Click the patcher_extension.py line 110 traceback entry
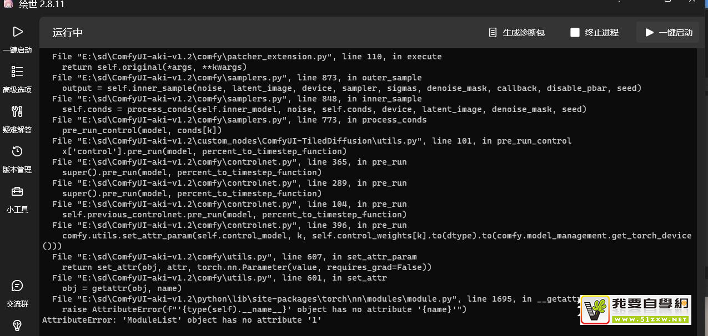 tap(247, 57)
